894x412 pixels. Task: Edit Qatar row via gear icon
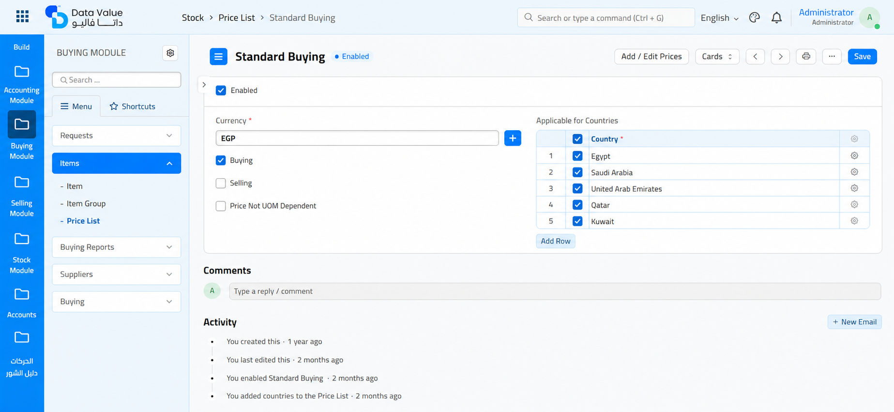point(854,204)
